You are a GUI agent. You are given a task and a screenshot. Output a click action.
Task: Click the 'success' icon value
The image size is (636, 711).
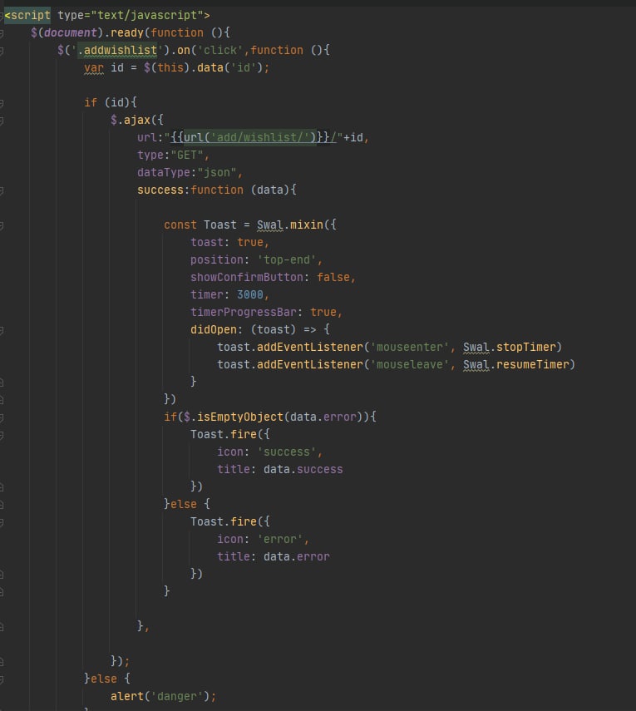pyautogui.click(x=287, y=452)
